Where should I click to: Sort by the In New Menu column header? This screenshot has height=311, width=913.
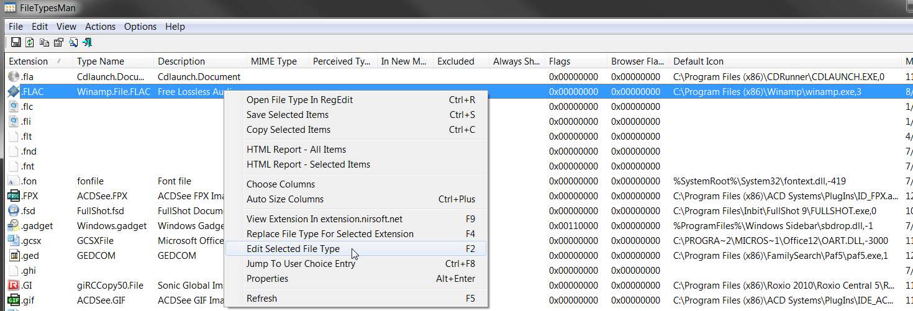click(x=405, y=61)
